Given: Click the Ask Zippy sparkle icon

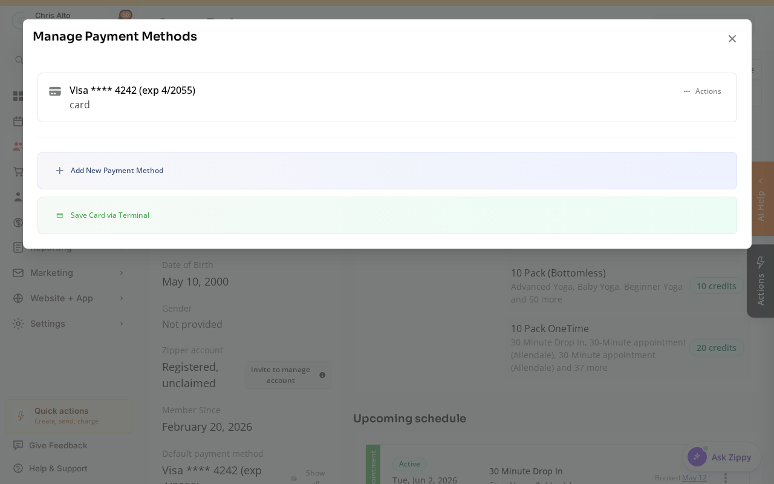Looking at the screenshot, I should [x=697, y=457].
